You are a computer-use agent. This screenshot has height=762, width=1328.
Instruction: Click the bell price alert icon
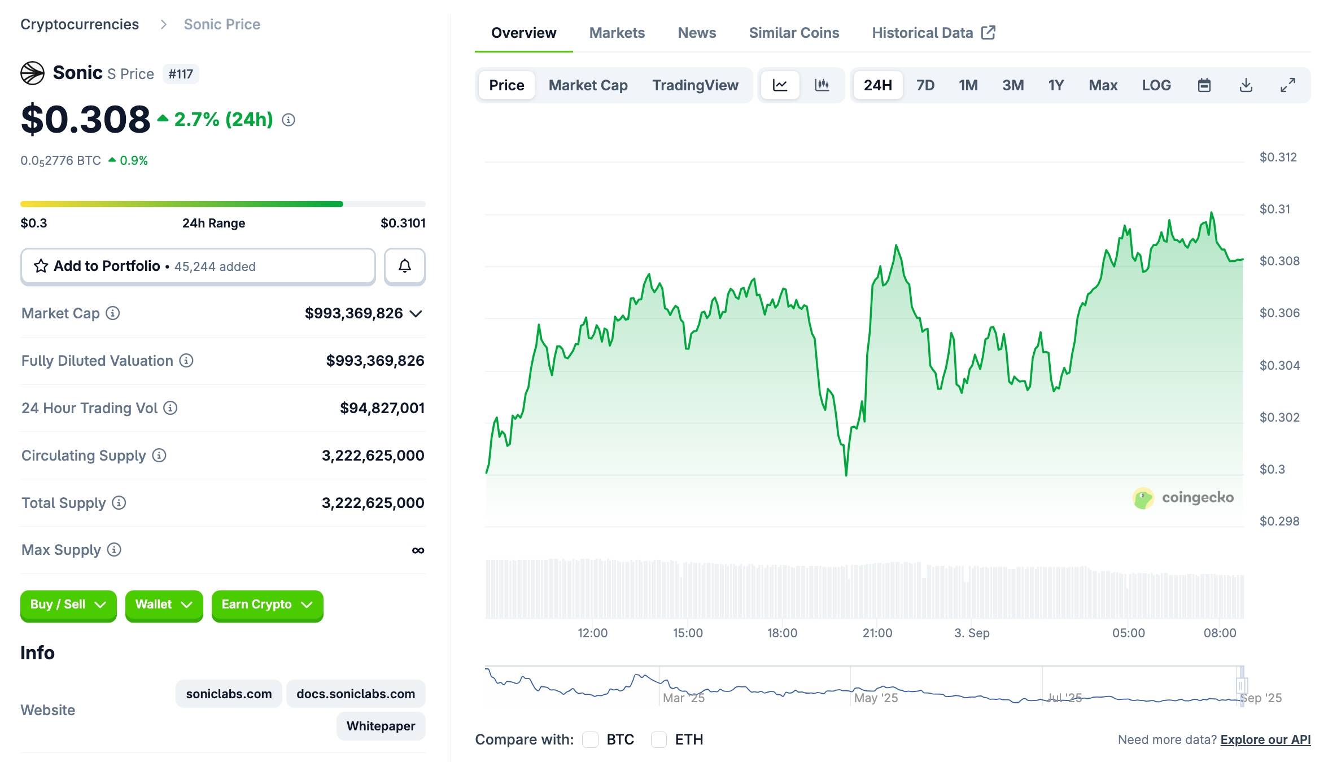pyautogui.click(x=405, y=266)
